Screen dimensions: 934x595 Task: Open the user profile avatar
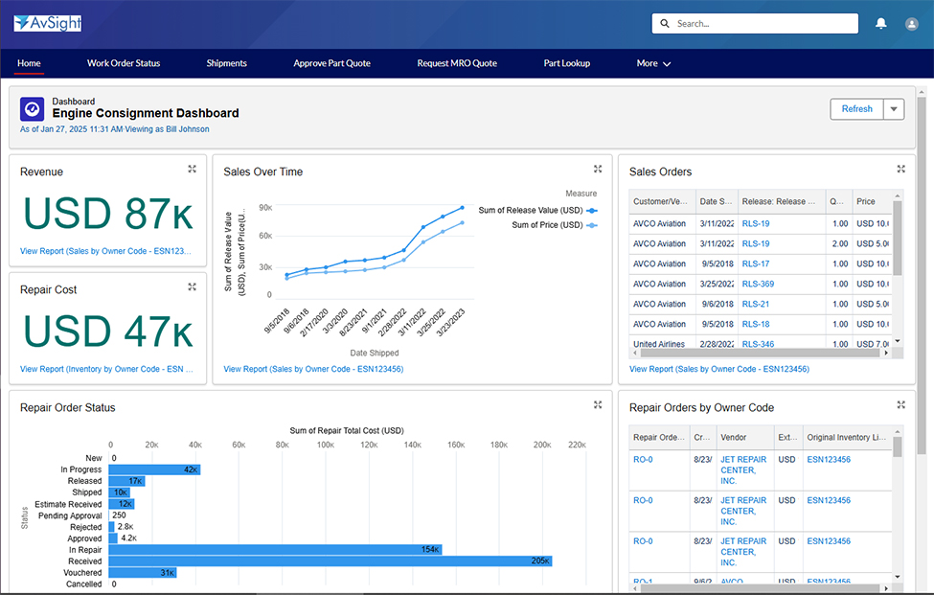click(911, 24)
